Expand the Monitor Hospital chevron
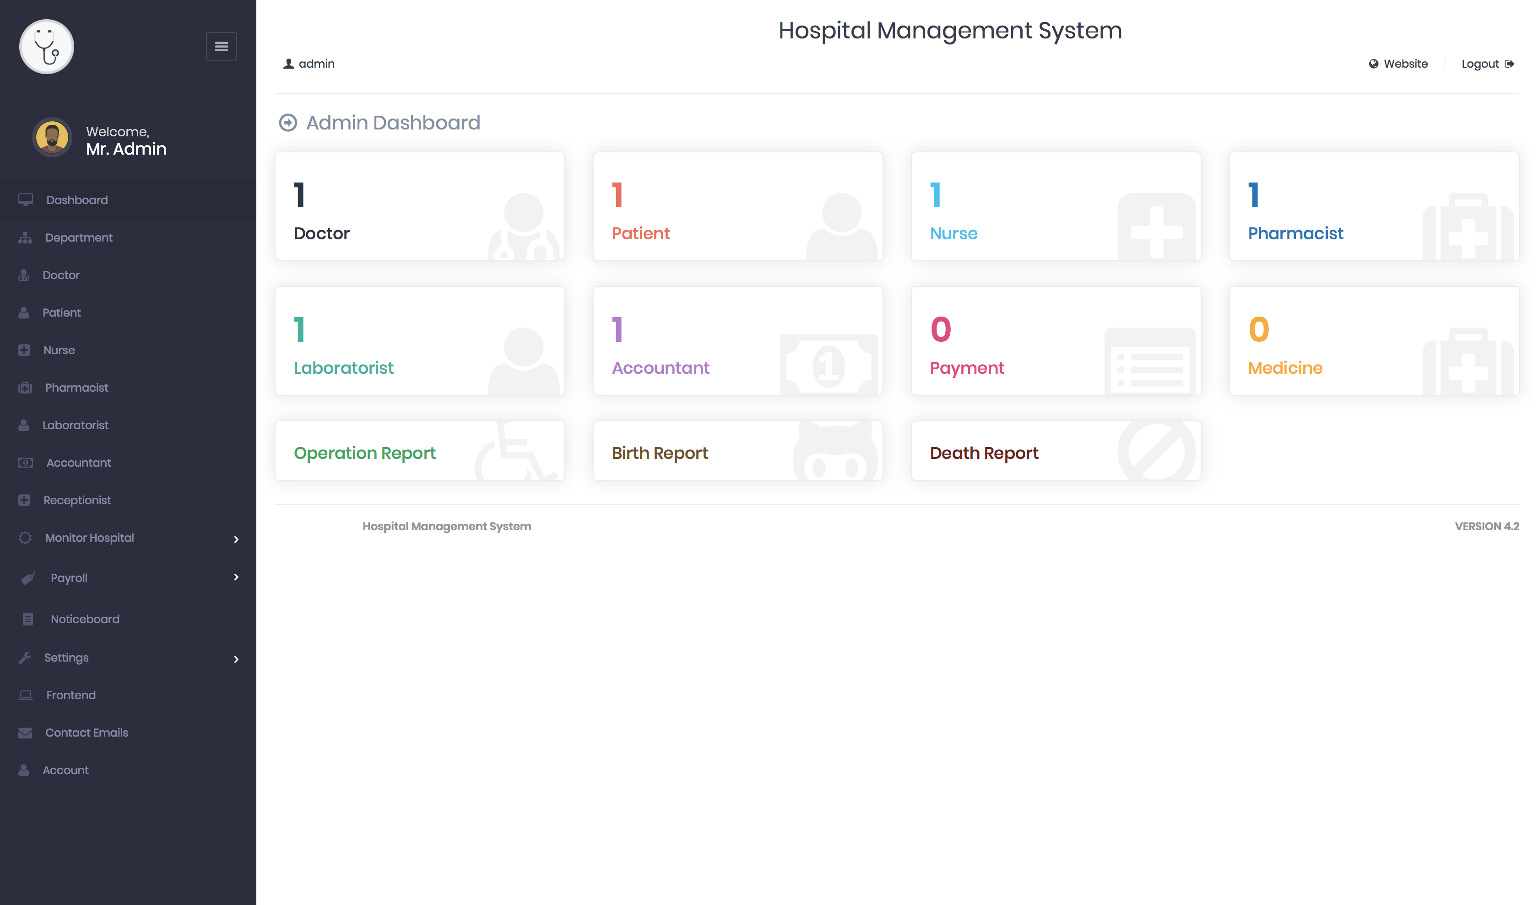The height and width of the screenshot is (905, 1538). click(x=236, y=539)
